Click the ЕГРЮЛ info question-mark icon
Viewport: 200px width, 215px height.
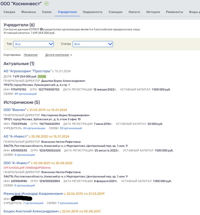(41, 29)
